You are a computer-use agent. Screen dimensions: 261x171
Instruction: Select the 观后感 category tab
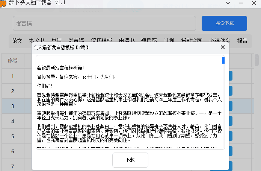coord(149,41)
